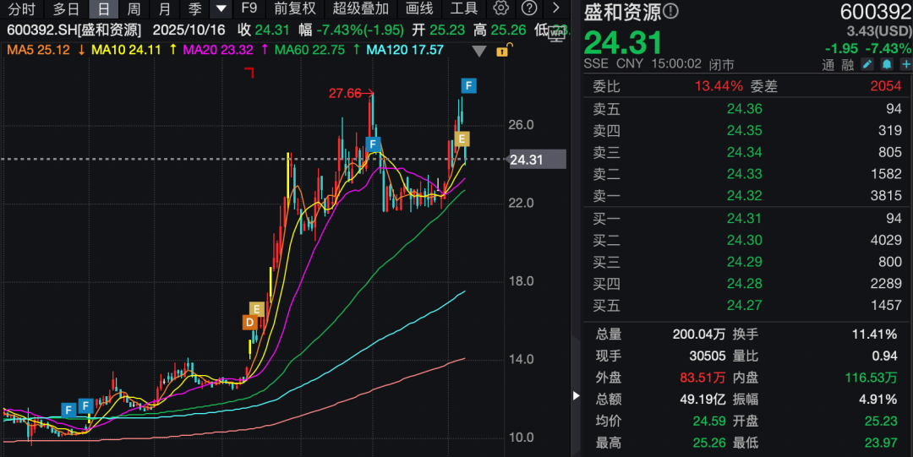Open 超级叠加 overlay menu
The height and width of the screenshot is (457, 913).
(361, 8)
